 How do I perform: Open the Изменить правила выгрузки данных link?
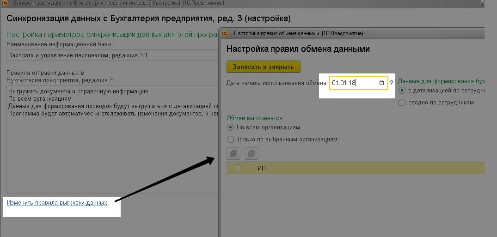[x=57, y=203]
